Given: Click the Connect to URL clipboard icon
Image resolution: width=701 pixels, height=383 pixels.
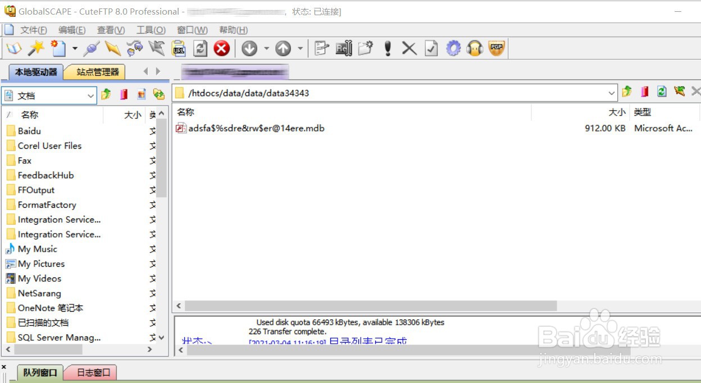Looking at the screenshot, I should click(179, 49).
